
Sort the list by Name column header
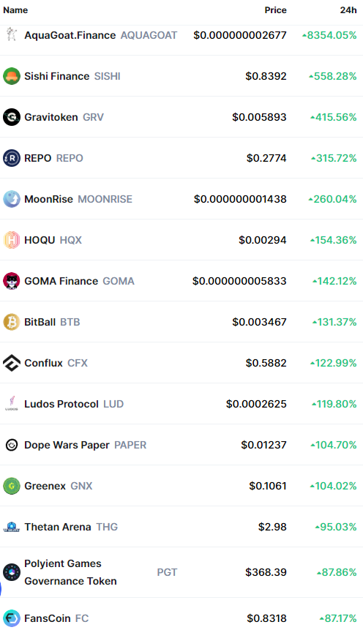(x=15, y=10)
